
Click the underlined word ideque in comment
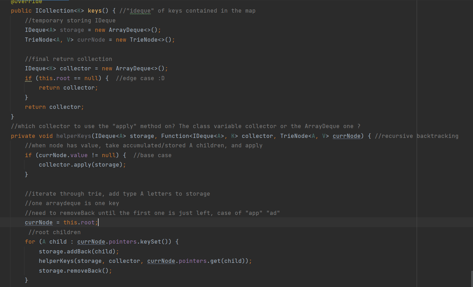tap(140, 11)
